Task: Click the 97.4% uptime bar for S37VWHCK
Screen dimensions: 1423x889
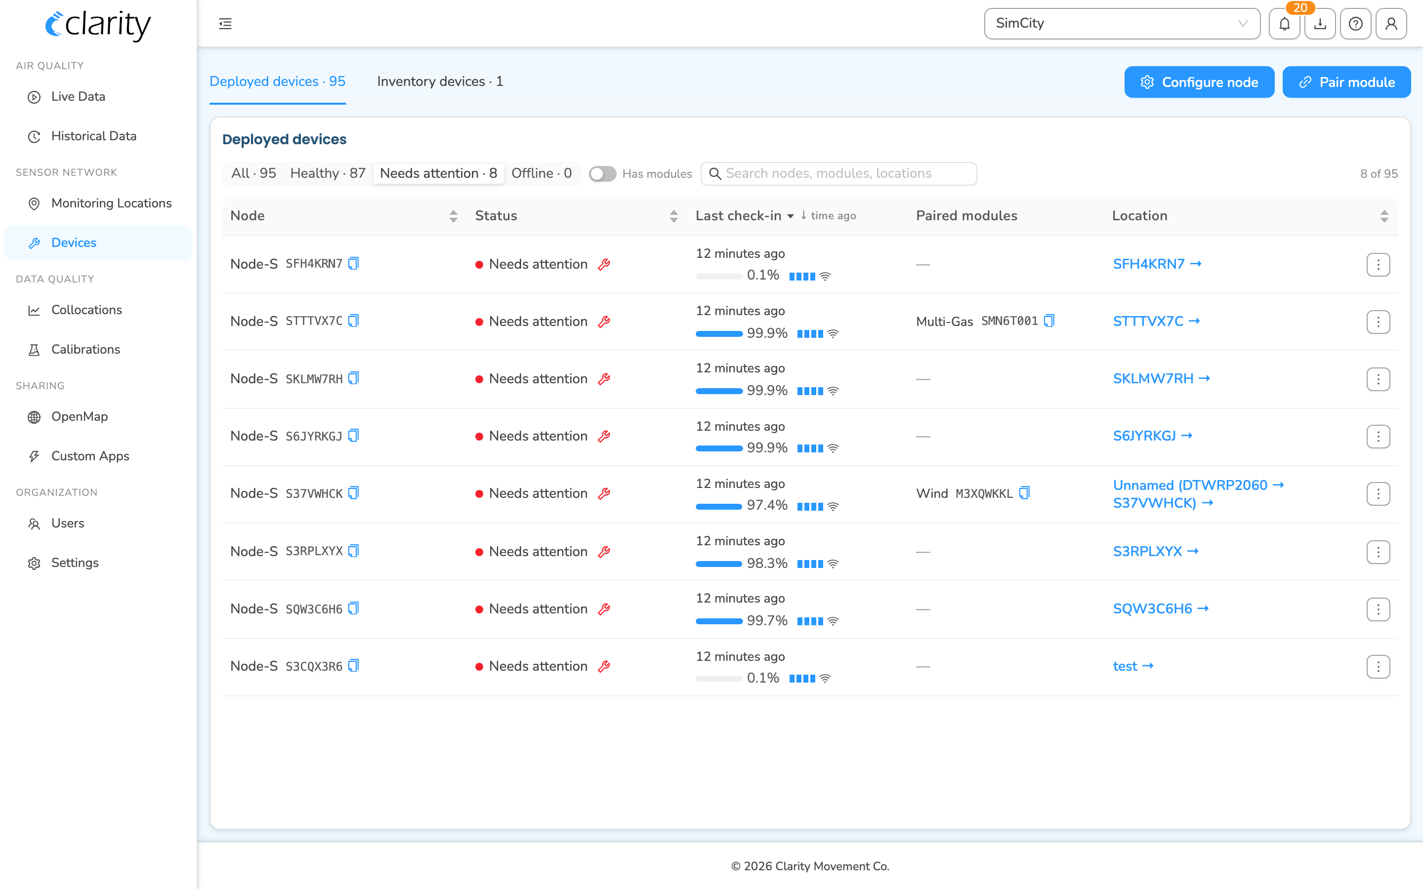Action: click(x=718, y=506)
